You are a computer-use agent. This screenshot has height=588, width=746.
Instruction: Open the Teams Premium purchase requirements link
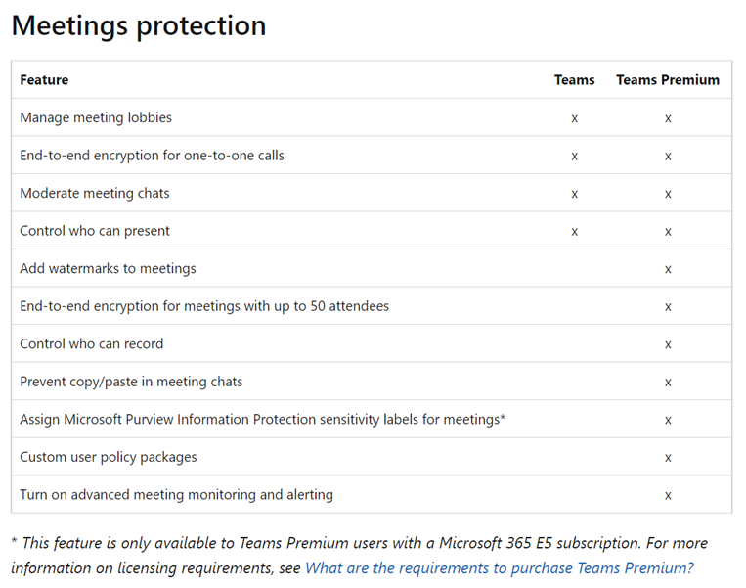point(499,568)
